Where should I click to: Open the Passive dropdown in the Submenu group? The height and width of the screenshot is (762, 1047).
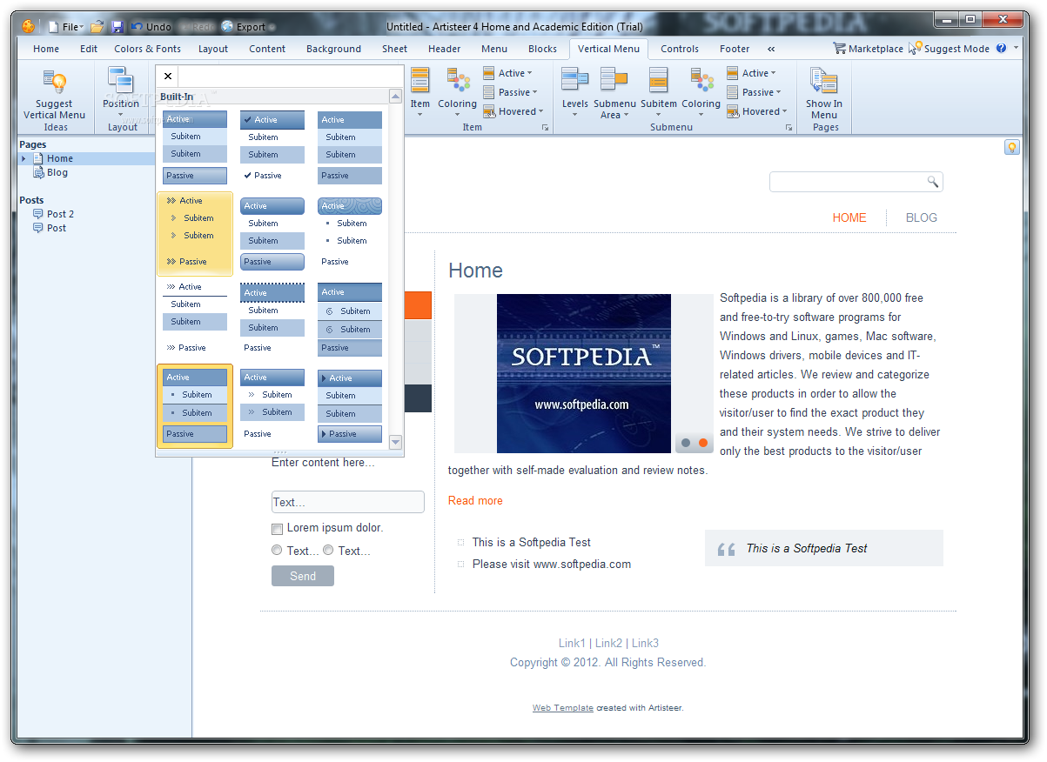click(x=754, y=92)
